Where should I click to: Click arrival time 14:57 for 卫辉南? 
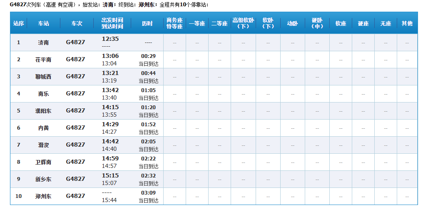[x=109, y=166]
